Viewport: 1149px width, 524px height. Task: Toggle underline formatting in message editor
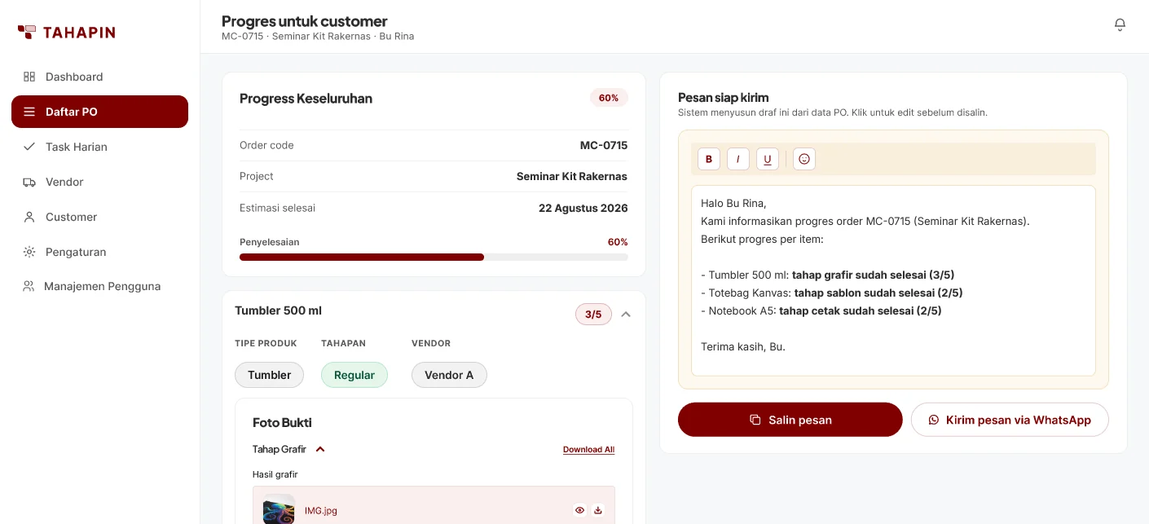click(x=768, y=159)
